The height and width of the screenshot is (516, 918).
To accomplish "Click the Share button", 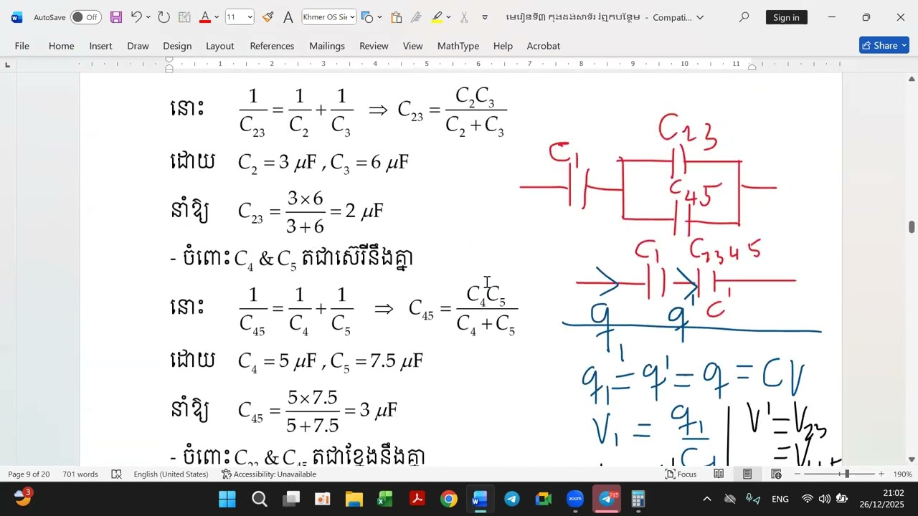I will [x=884, y=45].
